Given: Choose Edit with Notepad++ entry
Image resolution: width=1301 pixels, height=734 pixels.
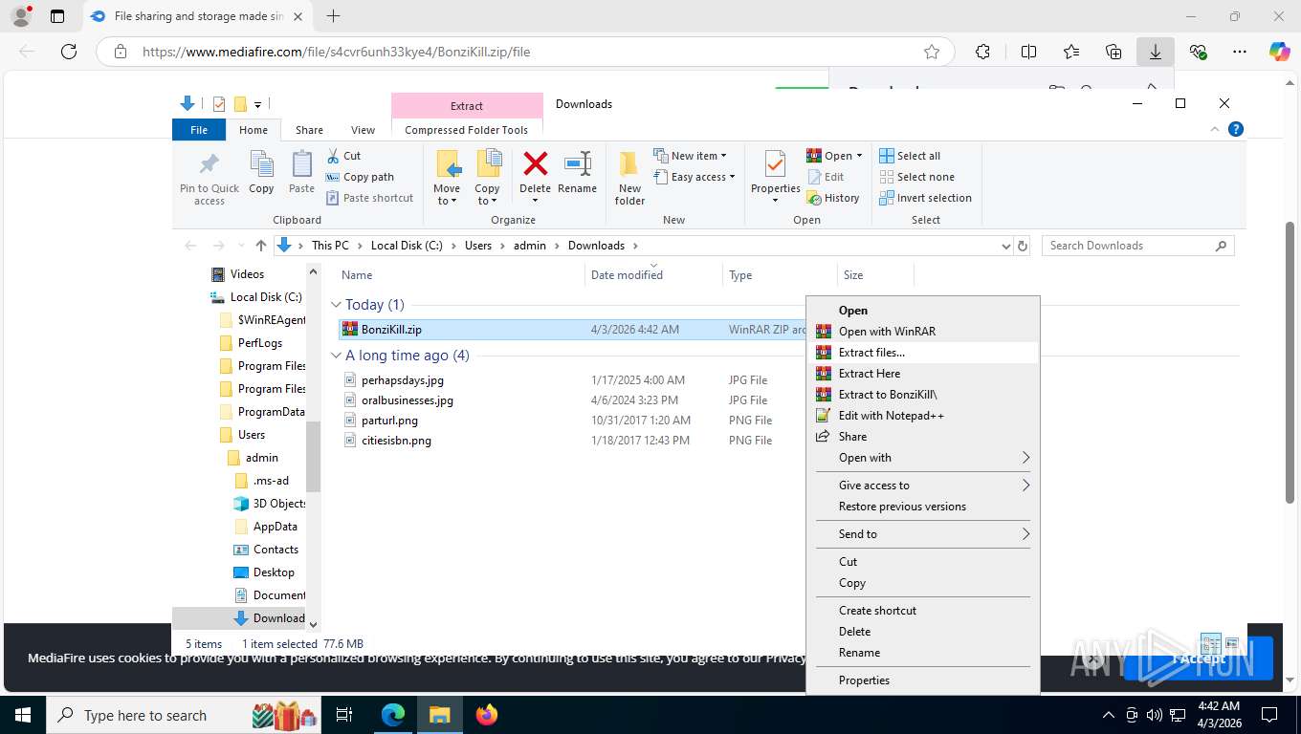Looking at the screenshot, I should point(923,416).
